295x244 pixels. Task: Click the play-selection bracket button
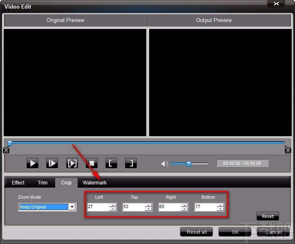pyautogui.click(x=72, y=163)
